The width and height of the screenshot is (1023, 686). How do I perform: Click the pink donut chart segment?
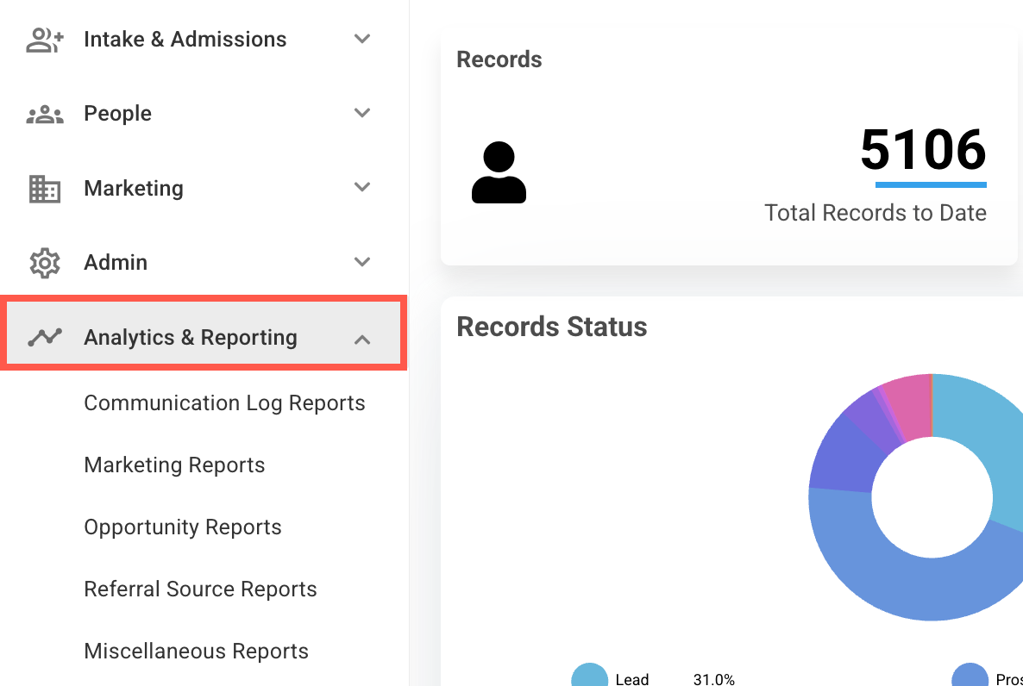pyautogui.click(x=912, y=408)
